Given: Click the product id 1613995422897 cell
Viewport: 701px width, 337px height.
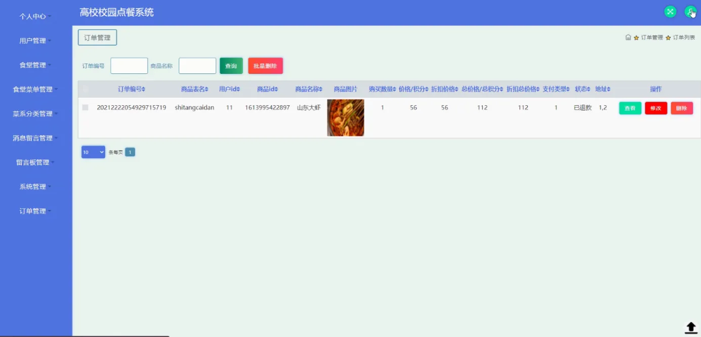Looking at the screenshot, I should [267, 107].
